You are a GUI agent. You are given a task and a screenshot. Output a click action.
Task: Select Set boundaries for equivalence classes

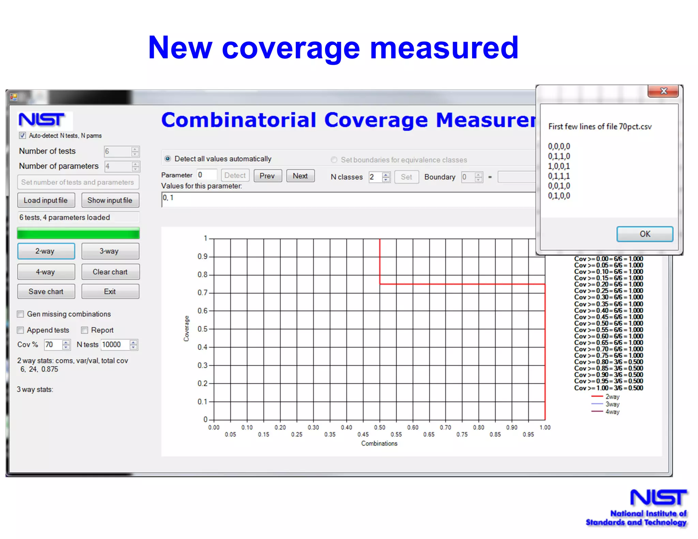pos(334,160)
